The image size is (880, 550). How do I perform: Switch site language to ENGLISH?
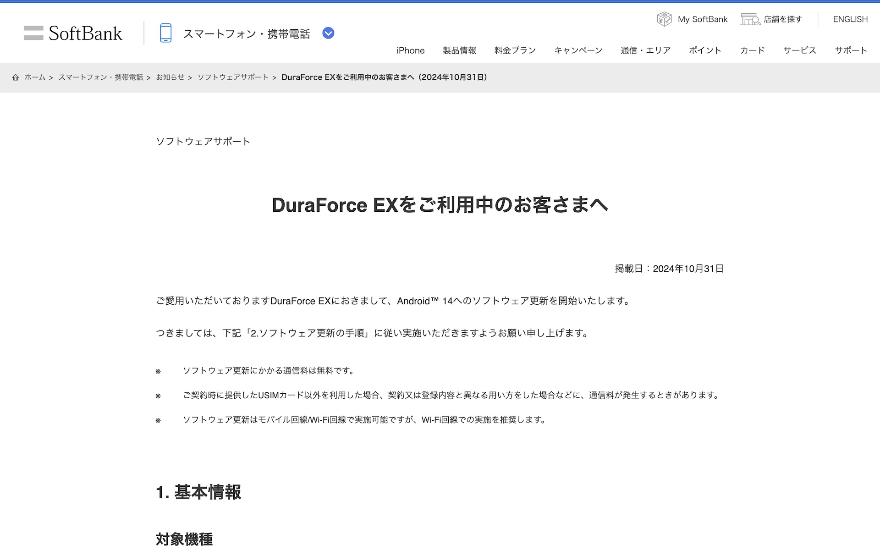click(x=850, y=19)
